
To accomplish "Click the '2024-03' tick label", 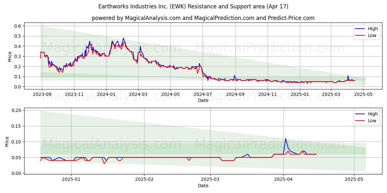I will 138,94.
